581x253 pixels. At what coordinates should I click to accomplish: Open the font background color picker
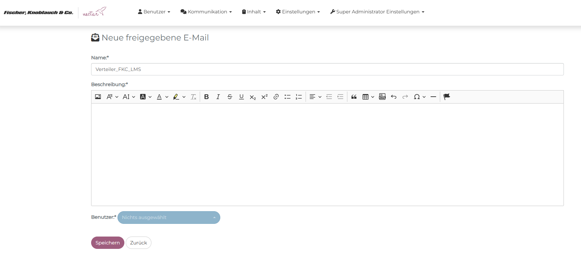pyautogui.click(x=146, y=97)
